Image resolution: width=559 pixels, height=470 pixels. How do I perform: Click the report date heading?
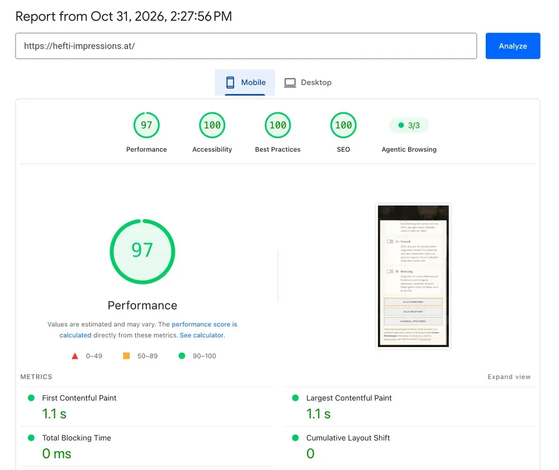[124, 16]
